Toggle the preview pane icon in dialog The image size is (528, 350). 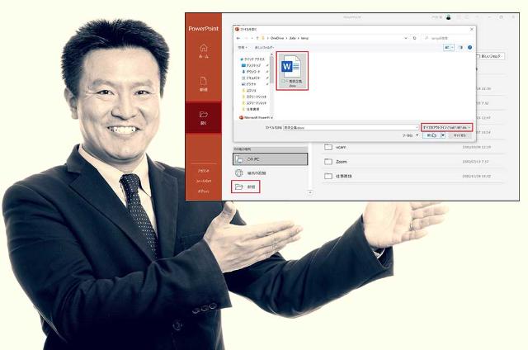(461, 48)
